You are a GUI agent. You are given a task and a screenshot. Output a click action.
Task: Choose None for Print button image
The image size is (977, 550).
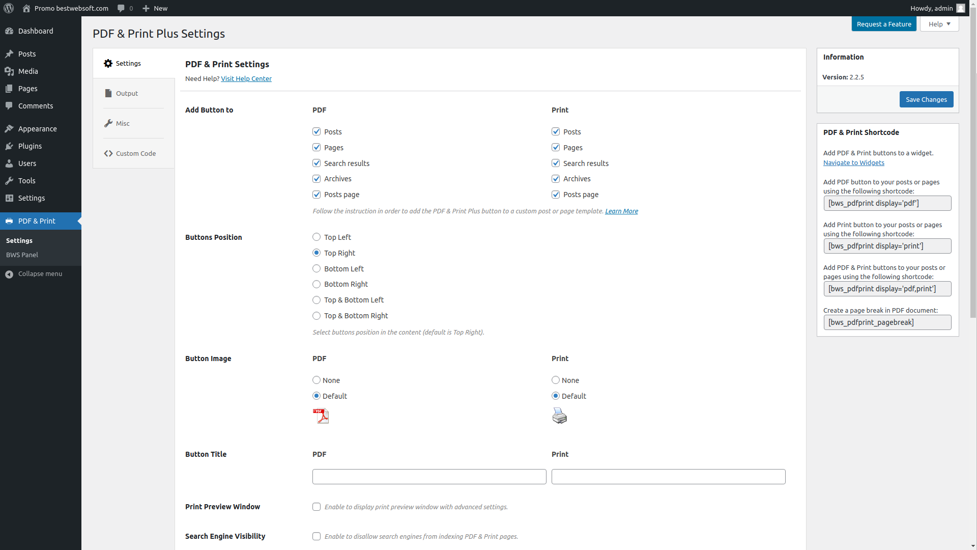(556, 380)
